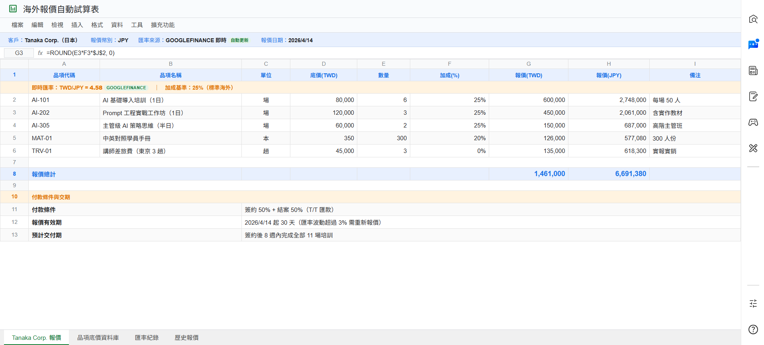
Task: Click the 報價(JPY) header cell
Action: tap(609, 75)
